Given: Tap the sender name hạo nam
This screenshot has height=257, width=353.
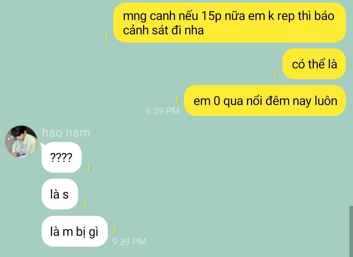Looking at the screenshot, I should pyautogui.click(x=66, y=133).
